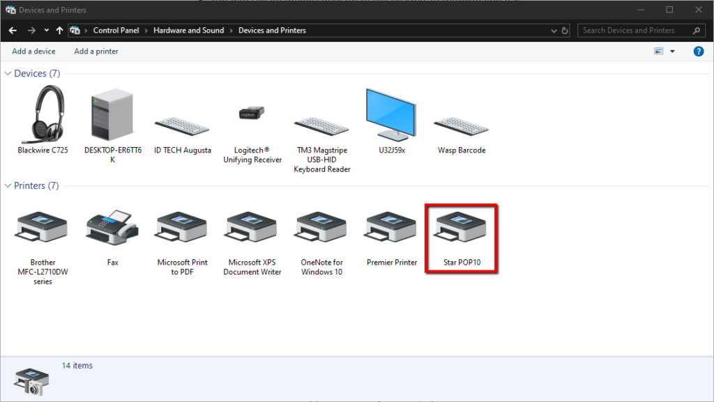Select the Brother MFC-L2710DW printer icon

(42, 228)
